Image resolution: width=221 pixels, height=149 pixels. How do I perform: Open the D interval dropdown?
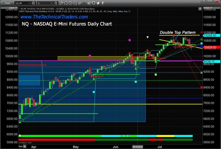[x=45, y=3]
